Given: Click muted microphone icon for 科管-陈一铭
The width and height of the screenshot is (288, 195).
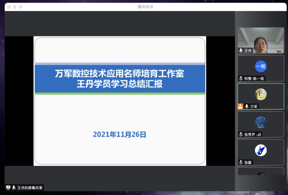Looking at the screenshot, I should tap(241, 79).
